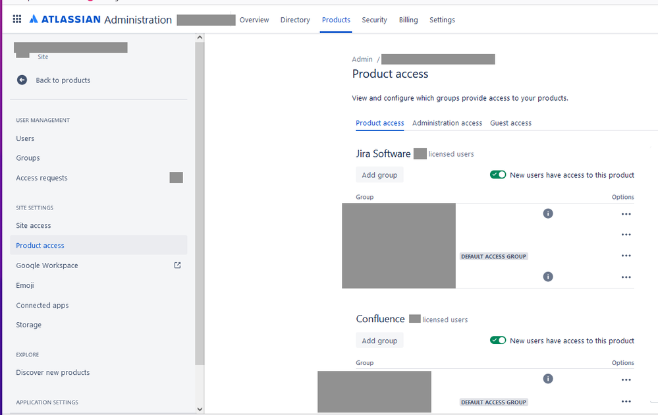Open Discover new products in sidebar
This screenshot has width=658, height=415.
tap(53, 372)
